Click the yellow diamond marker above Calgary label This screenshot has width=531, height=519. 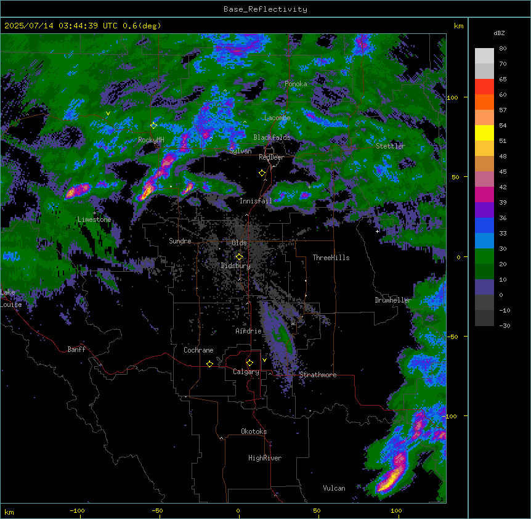click(x=249, y=363)
